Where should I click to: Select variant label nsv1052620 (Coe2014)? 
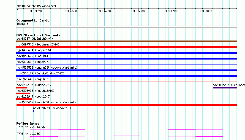point(33,56)
